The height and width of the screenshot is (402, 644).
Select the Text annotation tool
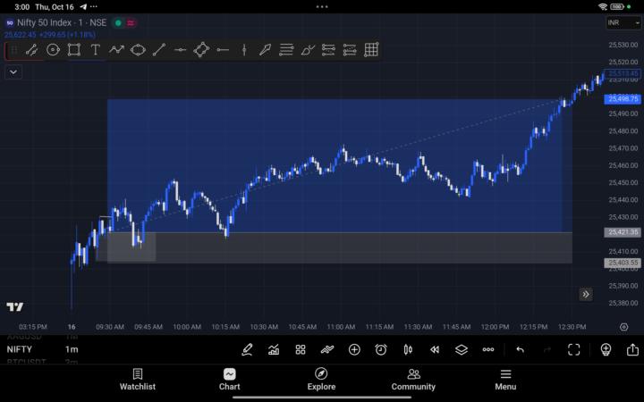click(96, 50)
